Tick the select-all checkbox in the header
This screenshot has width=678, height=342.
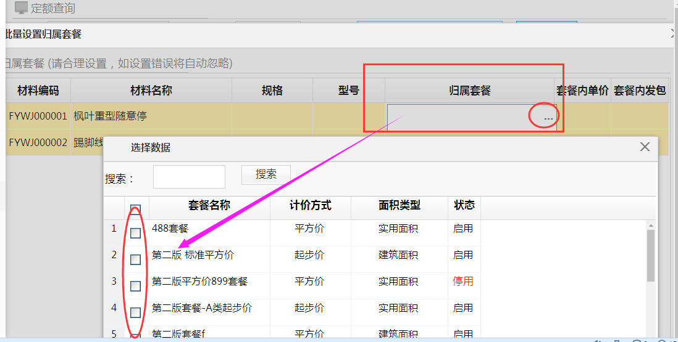135,210
